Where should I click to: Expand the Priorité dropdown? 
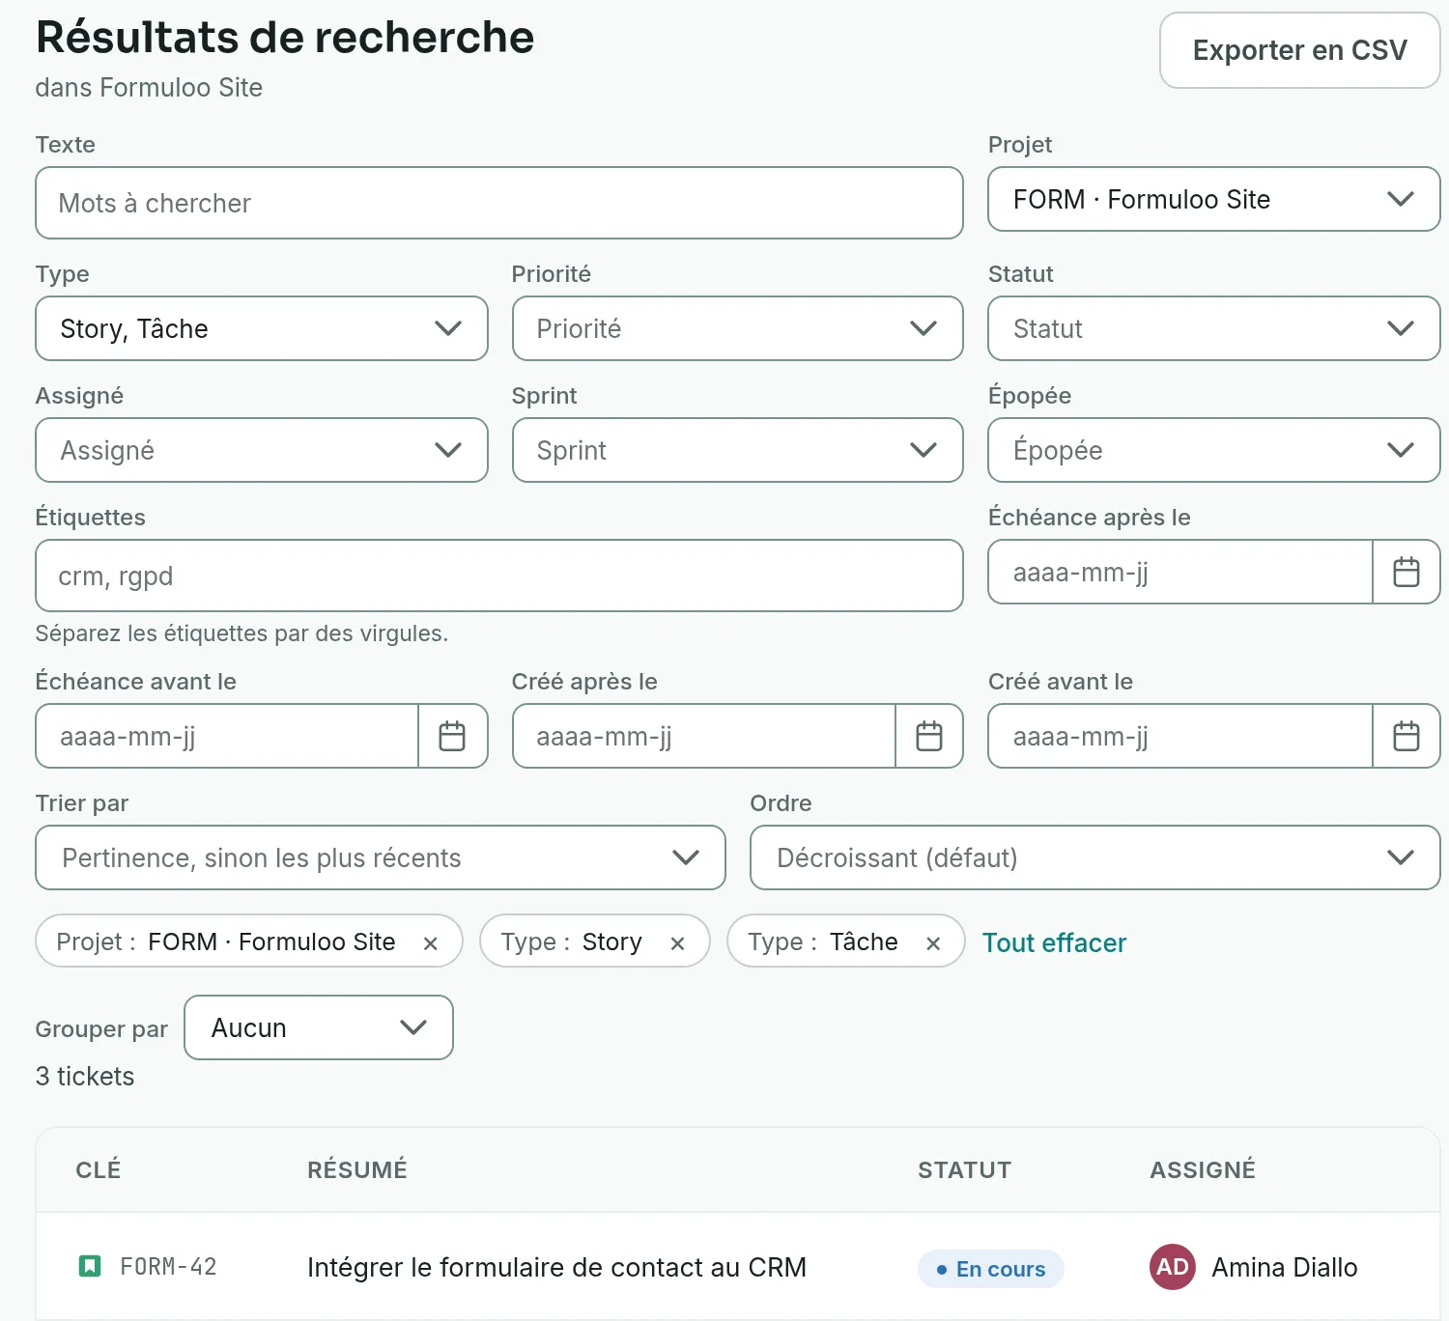(738, 328)
